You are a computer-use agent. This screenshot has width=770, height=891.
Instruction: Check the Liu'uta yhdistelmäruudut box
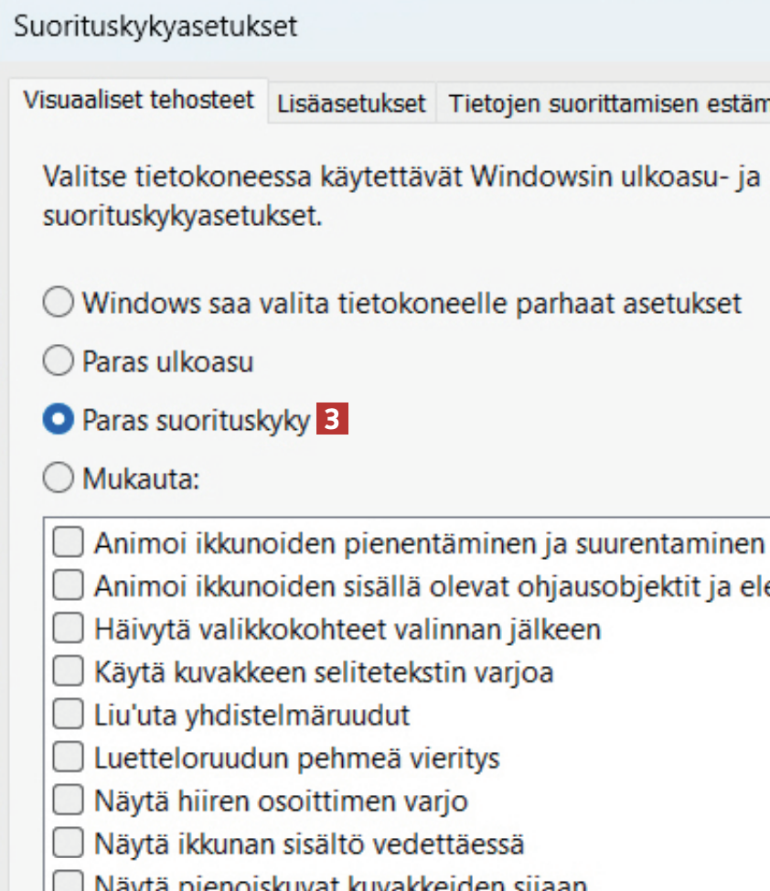68,714
